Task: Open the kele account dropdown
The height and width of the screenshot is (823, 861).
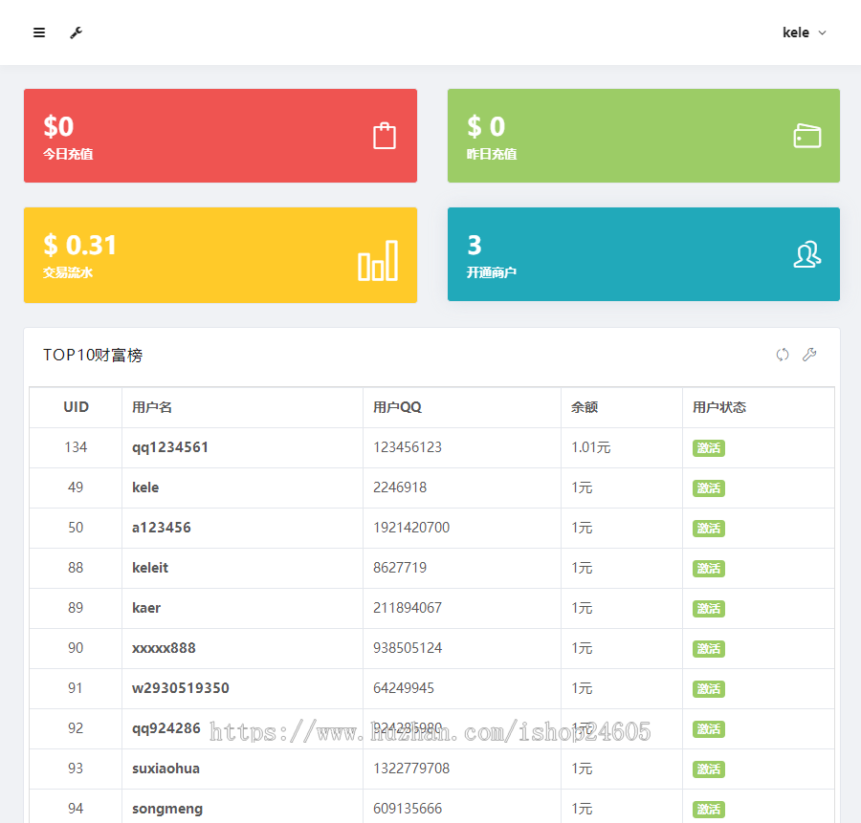Action: pyautogui.click(x=803, y=32)
